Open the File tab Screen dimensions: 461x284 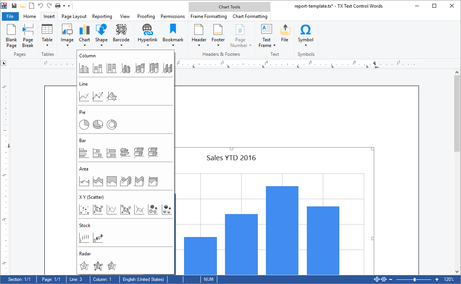[x=10, y=16]
